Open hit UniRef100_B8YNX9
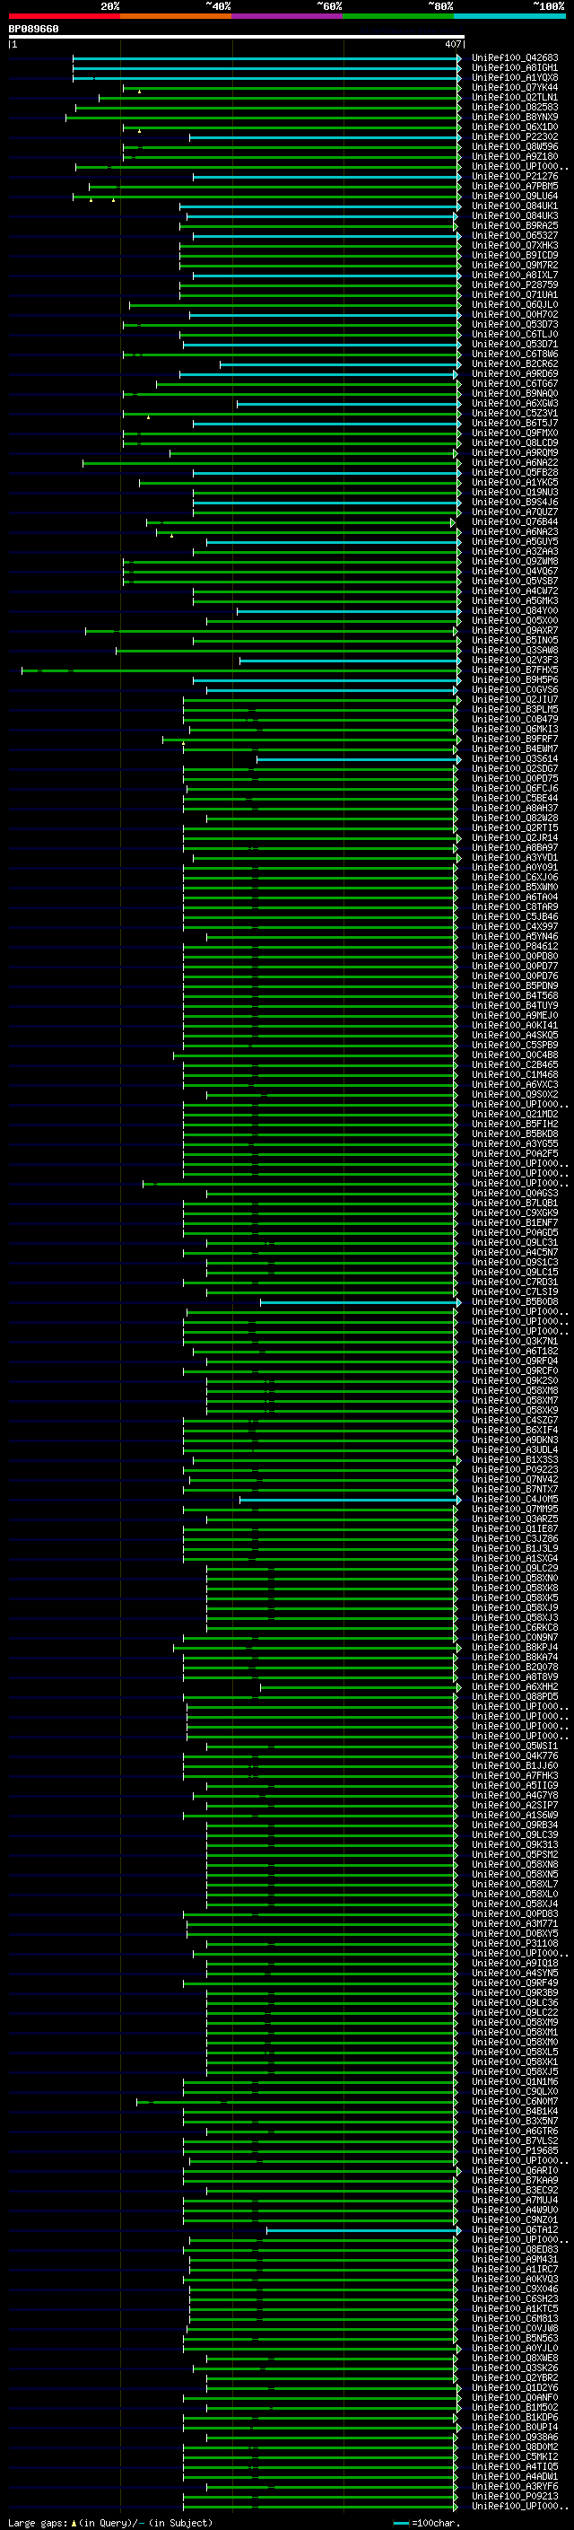Viewport: 574px width, 2530px height. coord(515,117)
